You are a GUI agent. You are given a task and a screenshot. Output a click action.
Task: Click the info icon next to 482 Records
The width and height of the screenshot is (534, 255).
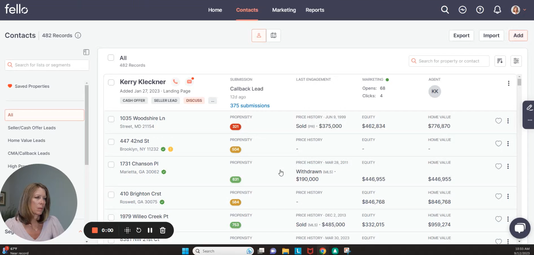[x=78, y=35]
